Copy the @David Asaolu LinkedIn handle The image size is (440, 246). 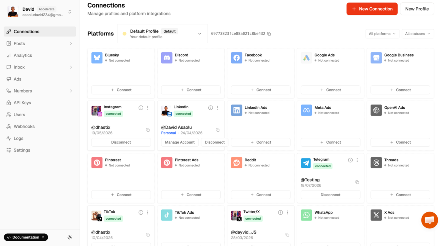pos(217,130)
